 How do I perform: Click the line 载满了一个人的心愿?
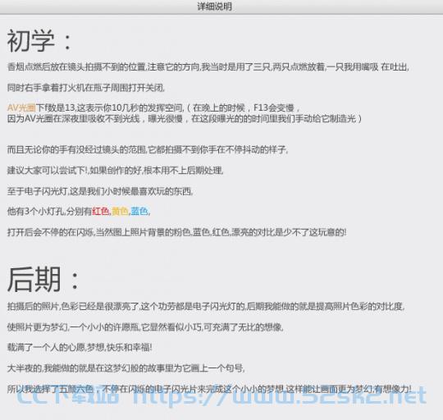click(x=80, y=348)
